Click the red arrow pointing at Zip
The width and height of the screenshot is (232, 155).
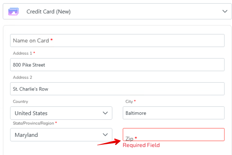coord(109,142)
